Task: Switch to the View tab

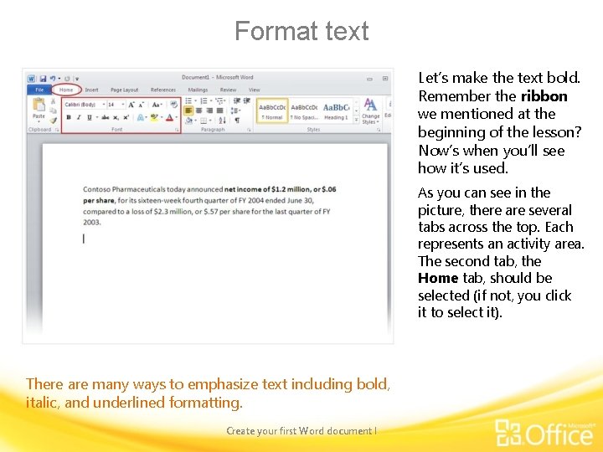Action: (255, 90)
